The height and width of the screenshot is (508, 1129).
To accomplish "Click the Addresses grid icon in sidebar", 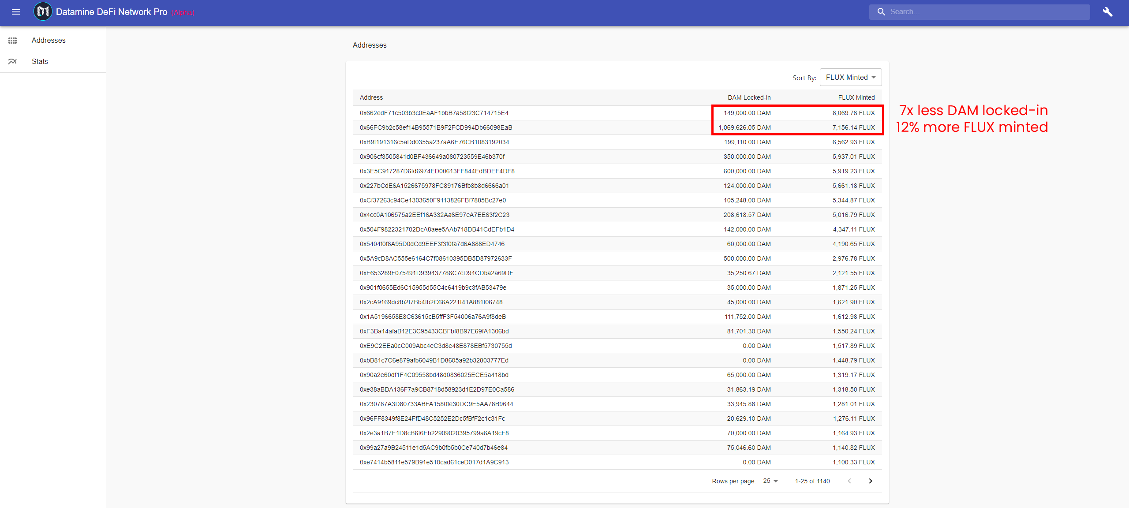I will pyautogui.click(x=12, y=40).
